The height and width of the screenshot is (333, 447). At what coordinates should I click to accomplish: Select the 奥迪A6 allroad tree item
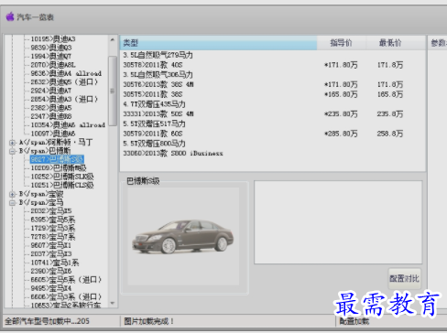coord(68,125)
